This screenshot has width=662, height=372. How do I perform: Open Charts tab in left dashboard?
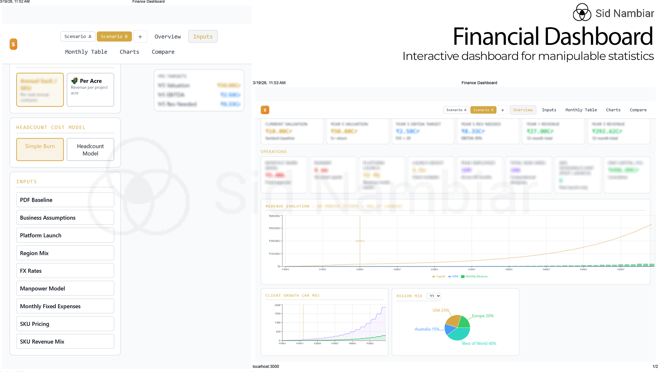click(x=129, y=52)
